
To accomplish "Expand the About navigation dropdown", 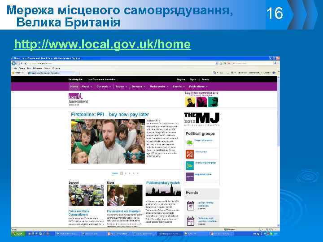I will (x=87, y=86).
